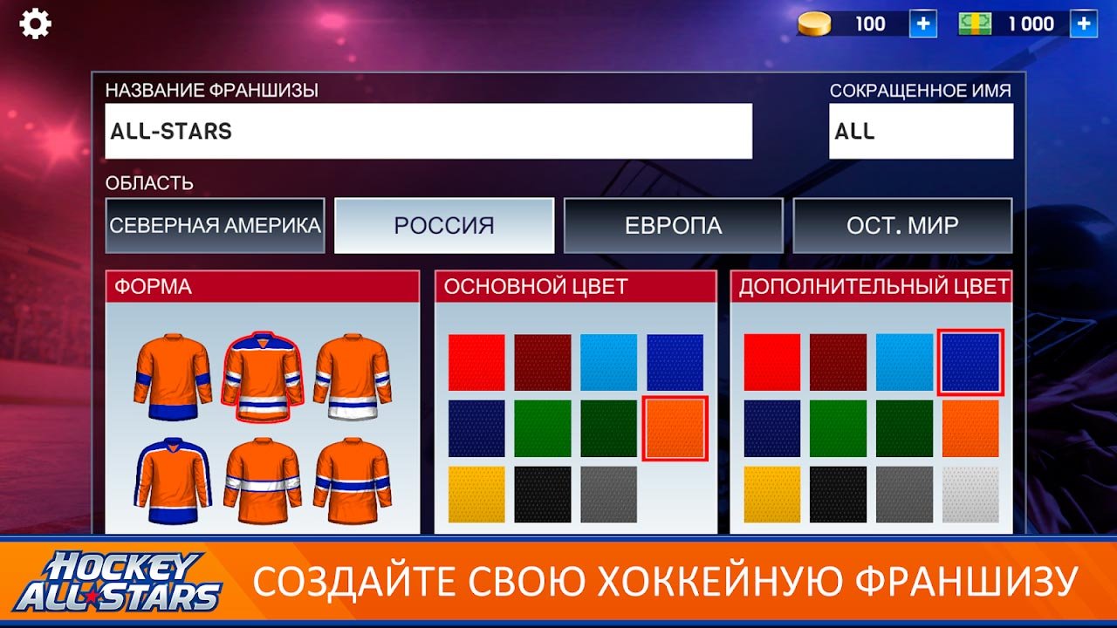
Task: Switch the region to Европа
Action: pyautogui.click(x=673, y=226)
